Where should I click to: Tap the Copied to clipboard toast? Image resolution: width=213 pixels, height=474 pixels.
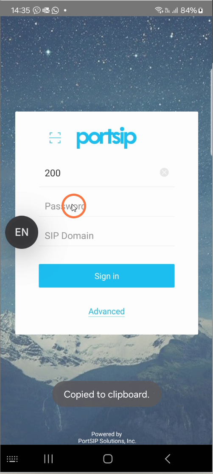click(106, 394)
